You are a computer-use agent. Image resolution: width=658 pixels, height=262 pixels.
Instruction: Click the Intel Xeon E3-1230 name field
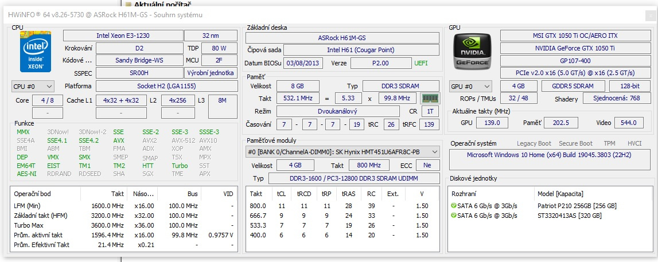tap(123, 36)
